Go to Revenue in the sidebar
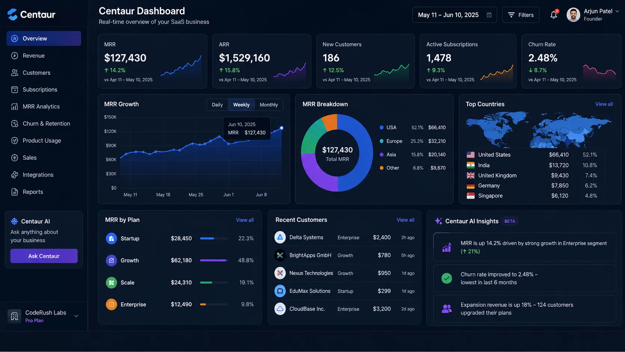Viewport: 625px width, 352px height. (44, 56)
